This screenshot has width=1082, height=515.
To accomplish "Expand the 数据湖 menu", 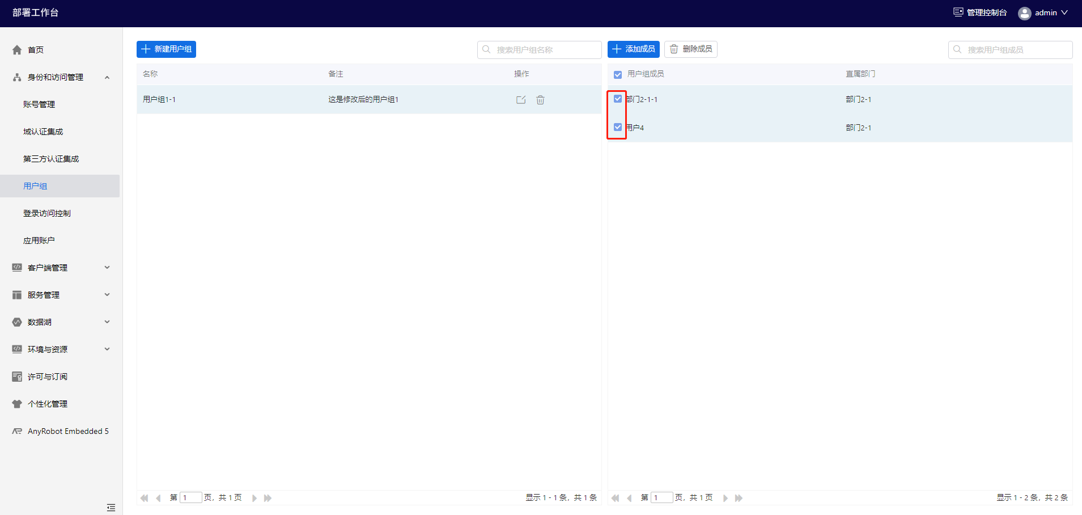I will pos(107,322).
